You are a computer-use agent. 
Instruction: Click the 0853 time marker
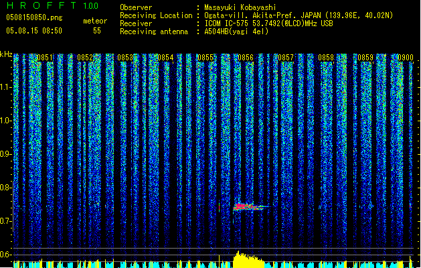(125, 58)
